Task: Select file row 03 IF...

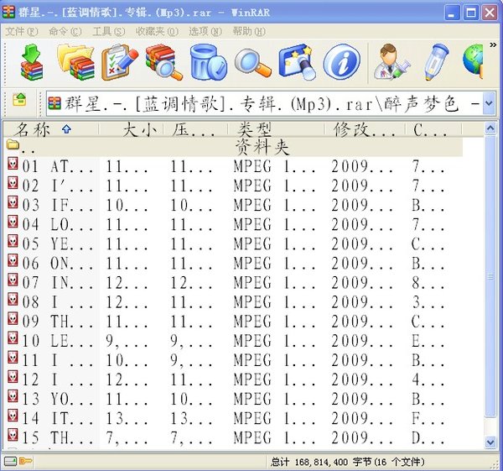Action: [x=234, y=205]
